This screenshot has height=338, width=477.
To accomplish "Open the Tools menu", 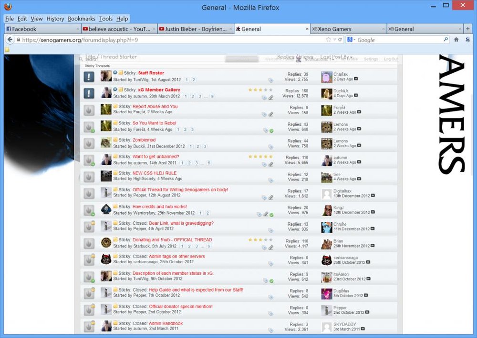I will point(106,19).
